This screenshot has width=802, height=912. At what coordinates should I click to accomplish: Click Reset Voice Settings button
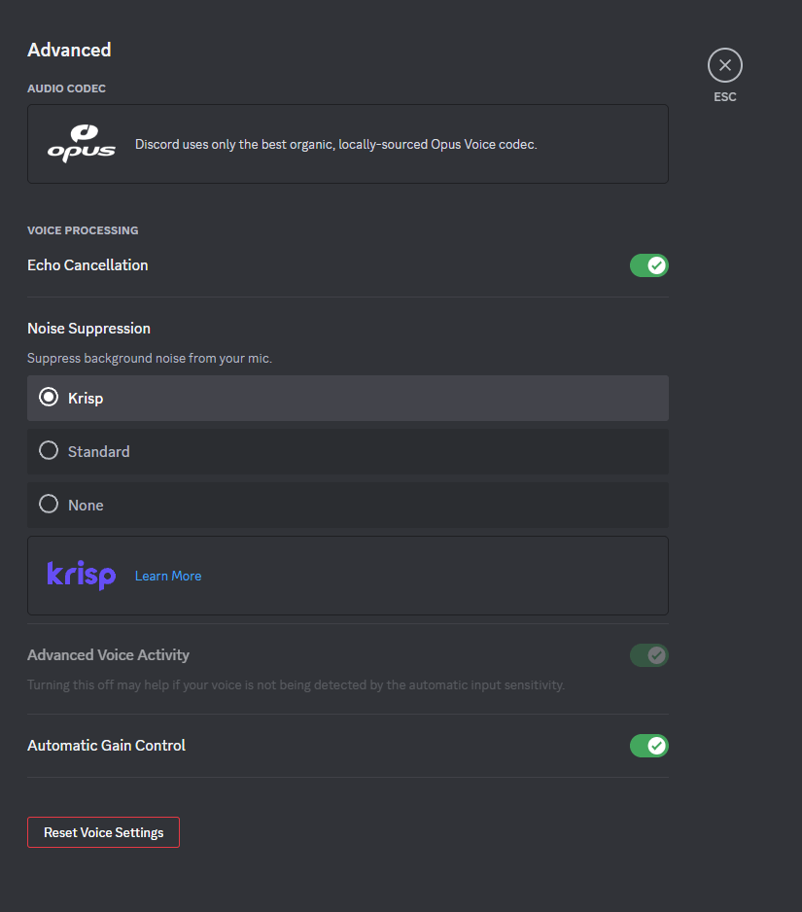103,832
